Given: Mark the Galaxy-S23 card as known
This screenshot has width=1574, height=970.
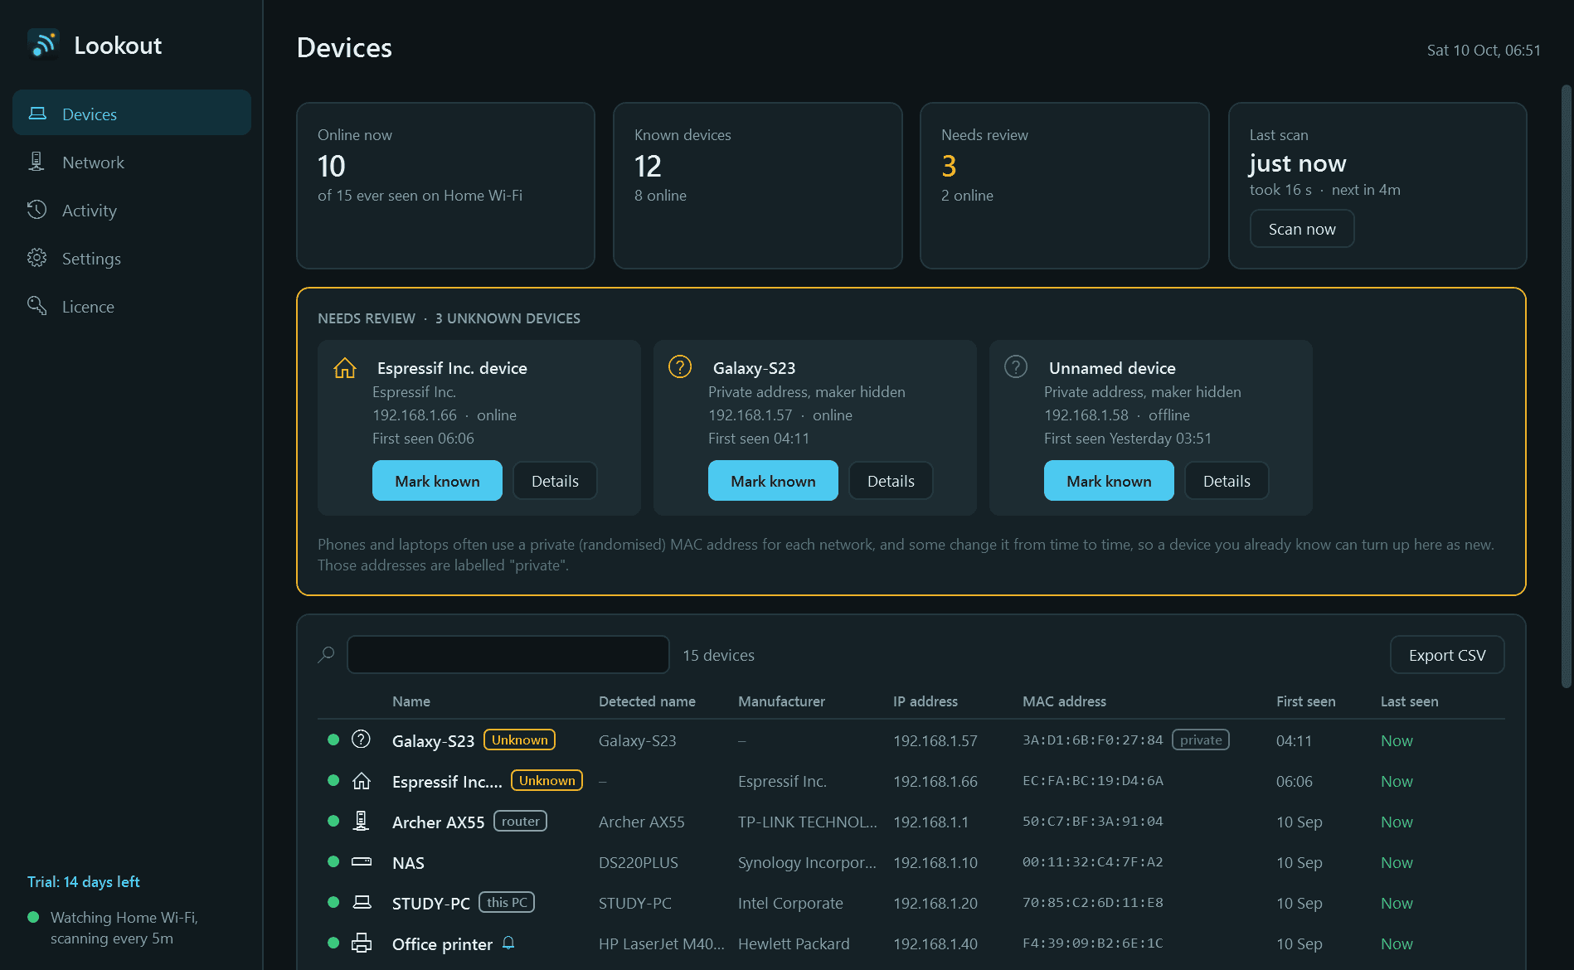Looking at the screenshot, I should coord(773,481).
